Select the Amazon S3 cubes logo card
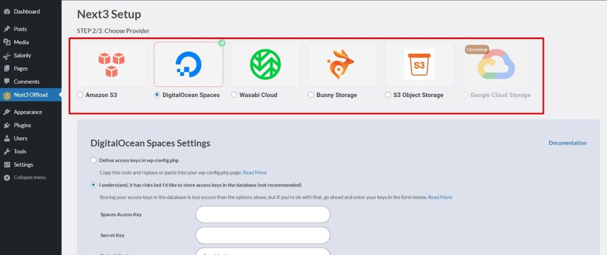607x255 pixels. tap(111, 64)
